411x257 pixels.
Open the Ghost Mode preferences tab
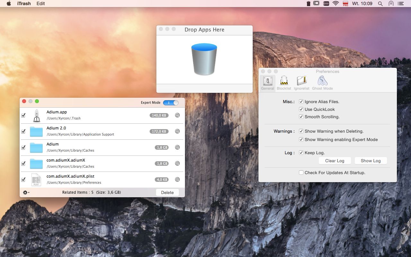tap(322, 83)
